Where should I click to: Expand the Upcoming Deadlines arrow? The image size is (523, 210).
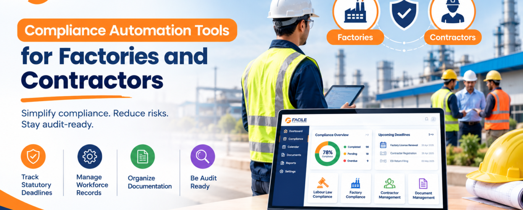[x=431, y=134]
